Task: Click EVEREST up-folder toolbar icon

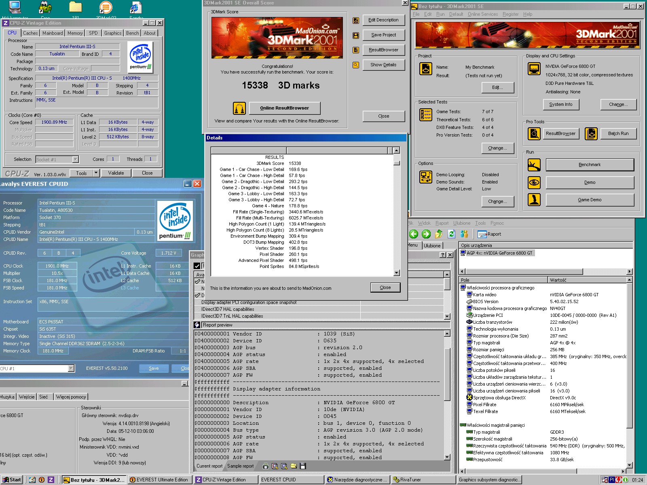Action: click(x=439, y=234)
